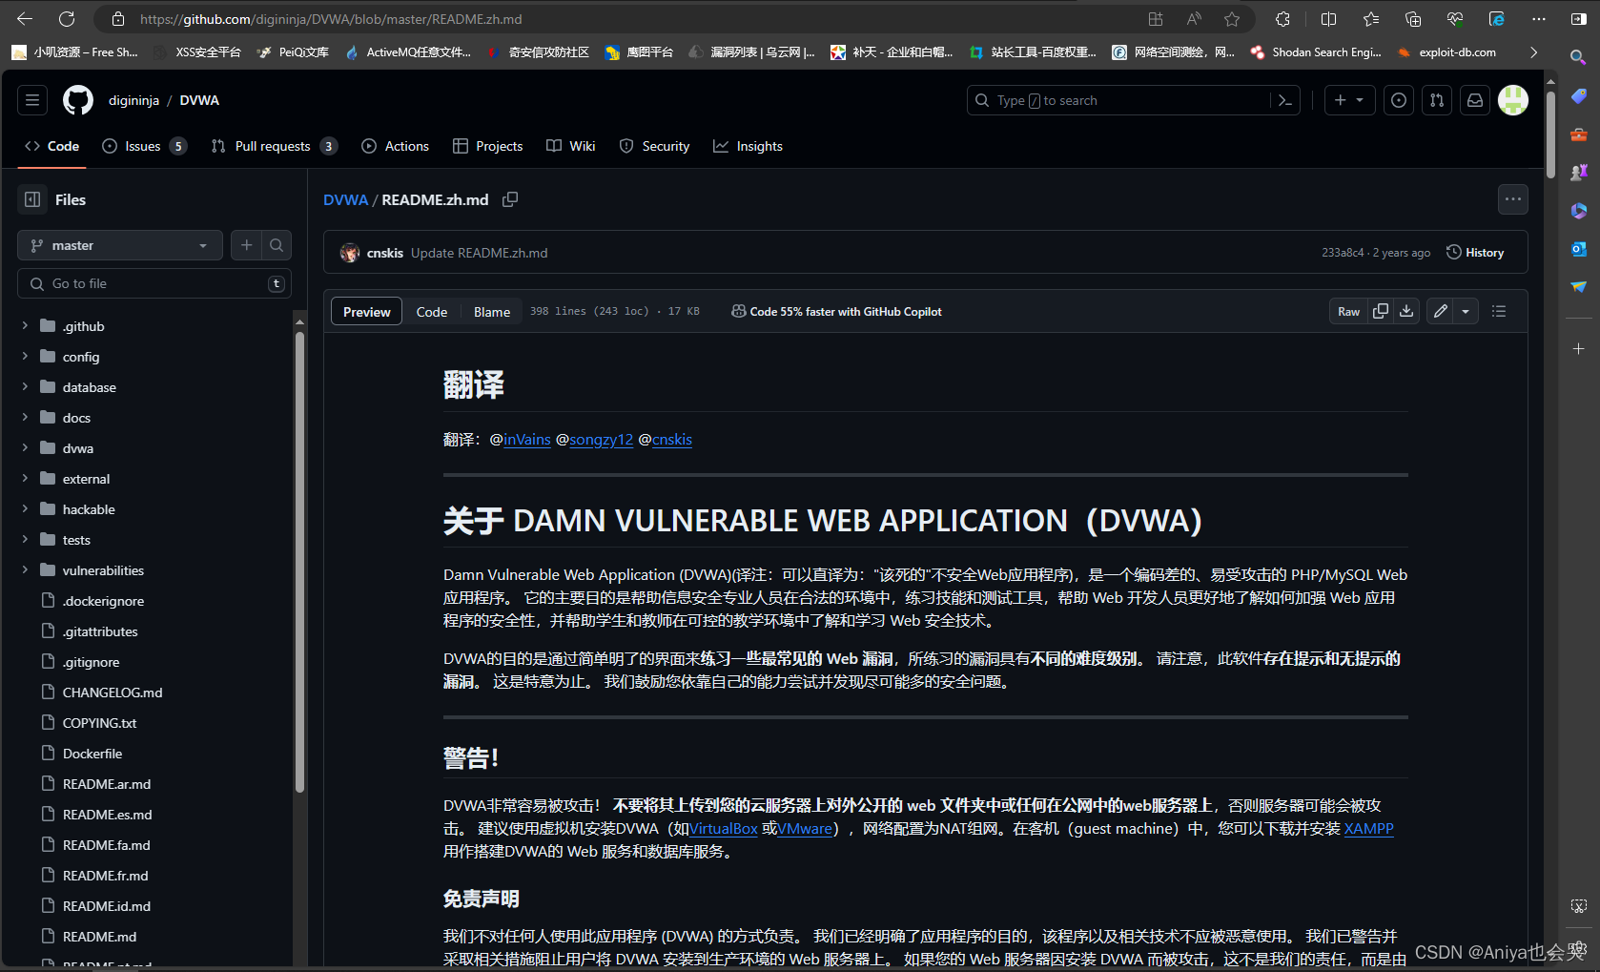1600x972 pixels.
Task: Open the Outlook sidebar icon
Action: tap(1578, 249)
